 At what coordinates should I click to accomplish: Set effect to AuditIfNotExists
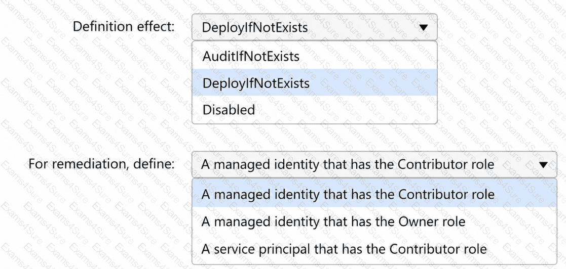click(251, 56)
